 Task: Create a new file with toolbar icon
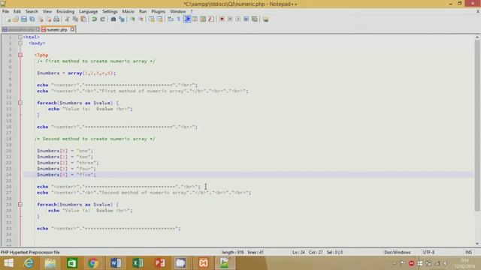tap(9, 19)
